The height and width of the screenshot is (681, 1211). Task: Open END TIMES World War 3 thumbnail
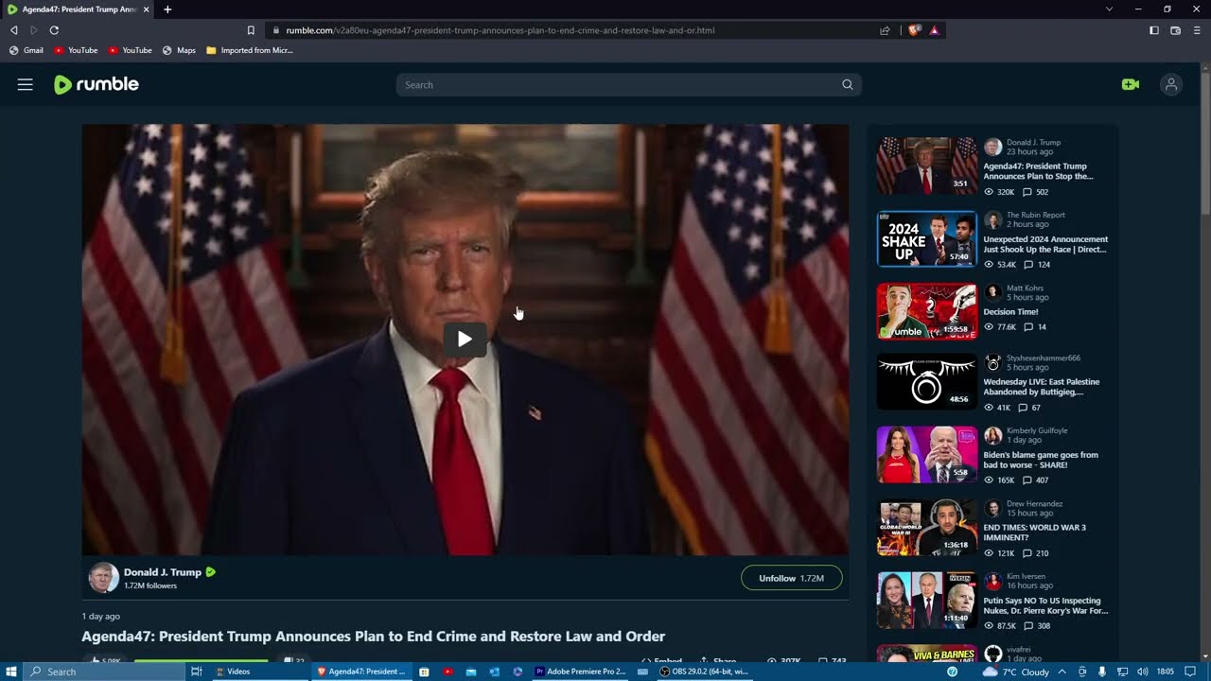[x=926, y=528]
